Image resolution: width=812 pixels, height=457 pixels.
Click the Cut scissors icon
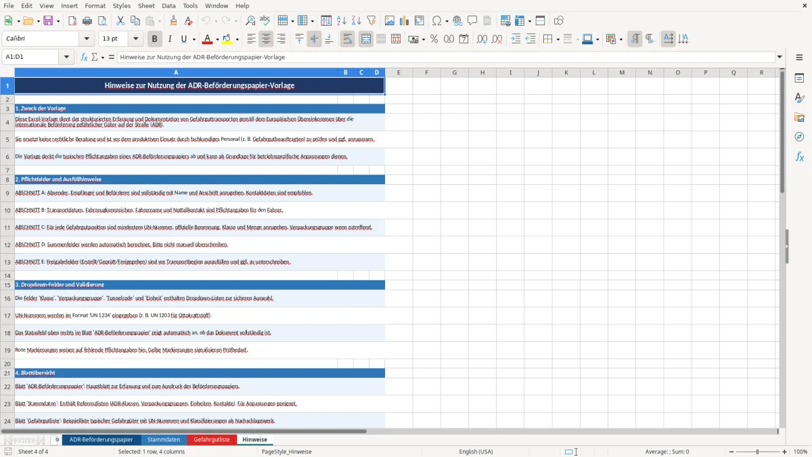(x=120, y=21)
